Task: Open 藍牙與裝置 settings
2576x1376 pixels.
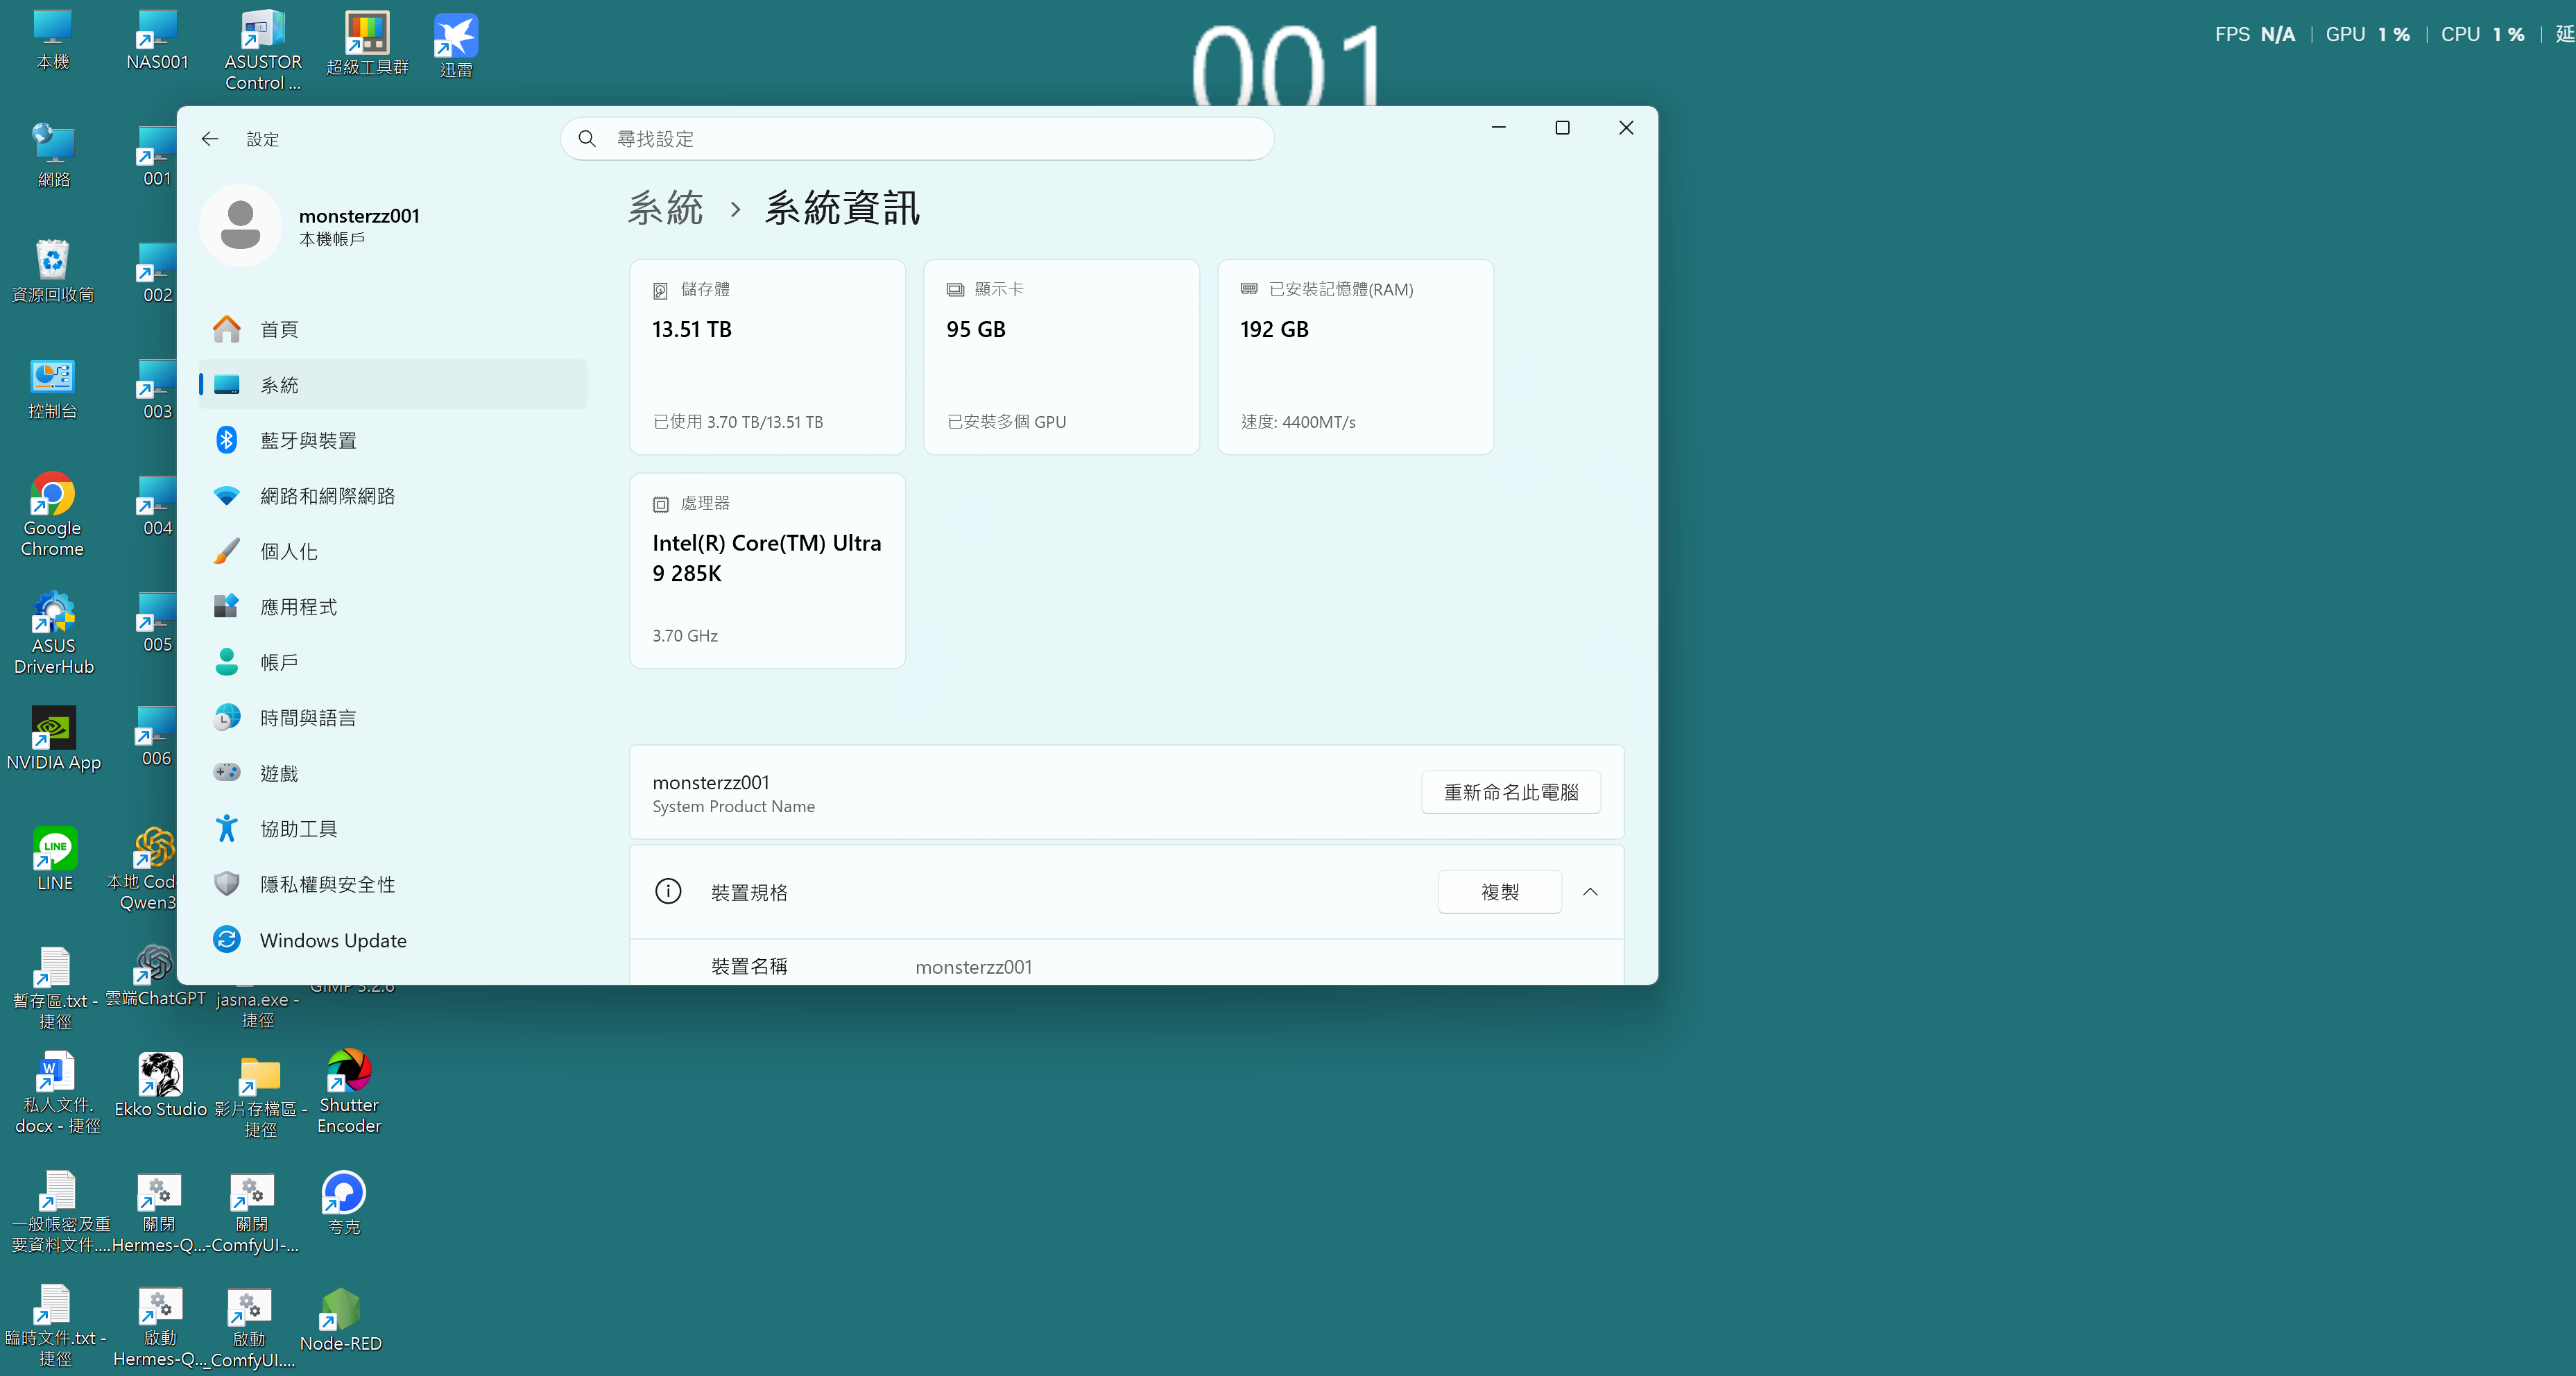Action: (x=392, y=440)
